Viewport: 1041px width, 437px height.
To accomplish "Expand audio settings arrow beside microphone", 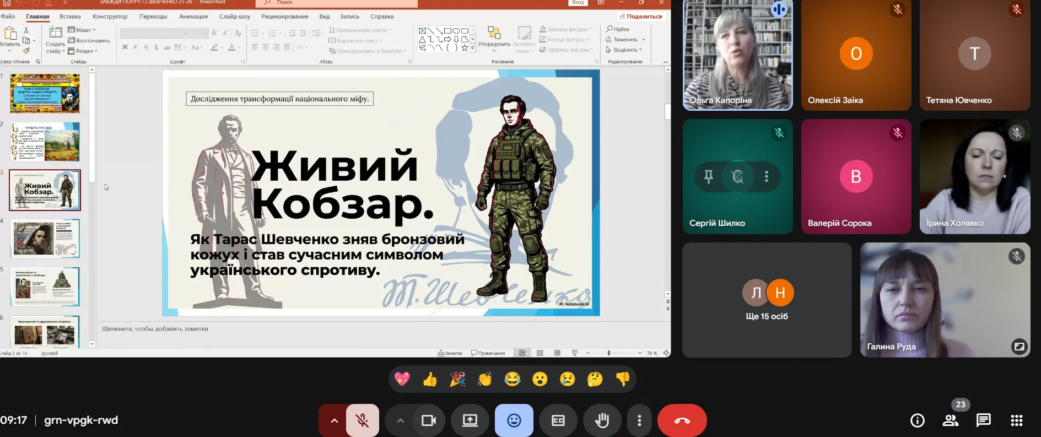I will point(334,420).
